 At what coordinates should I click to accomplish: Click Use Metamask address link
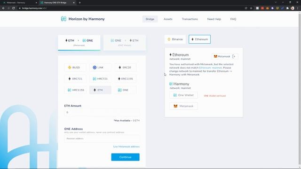point(127,146)
